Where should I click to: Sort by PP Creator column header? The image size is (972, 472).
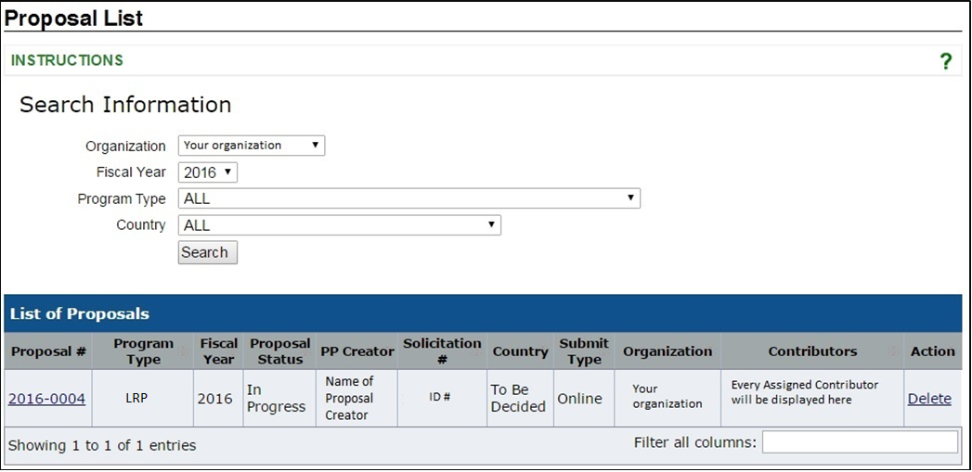[357, 351]
